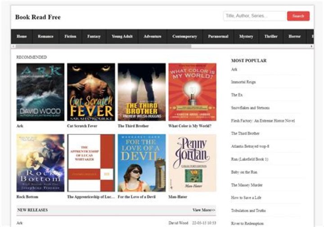Image resolution: width=324 pixels, height=227 pixels.
Task: Open River to Redemption link
Action: point(247,223)
